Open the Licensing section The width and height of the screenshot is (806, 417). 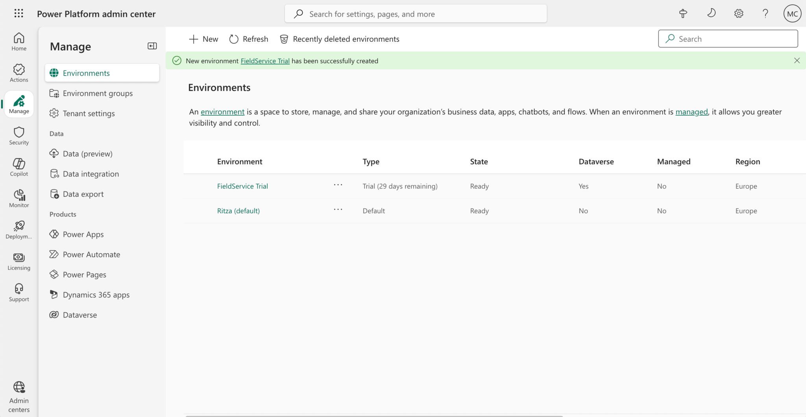point(19,261)
